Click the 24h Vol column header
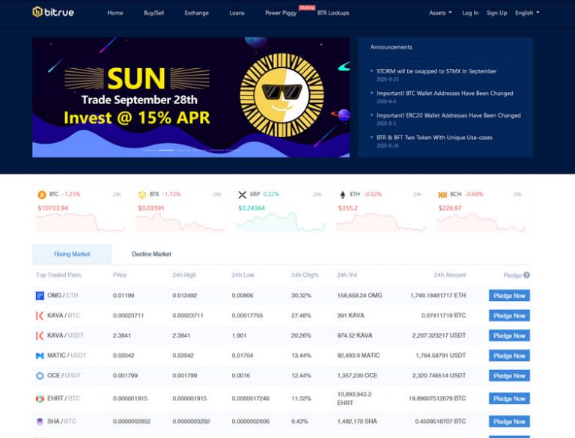Image resolution: width=575 pixels, height=438 pixels. 347,275
